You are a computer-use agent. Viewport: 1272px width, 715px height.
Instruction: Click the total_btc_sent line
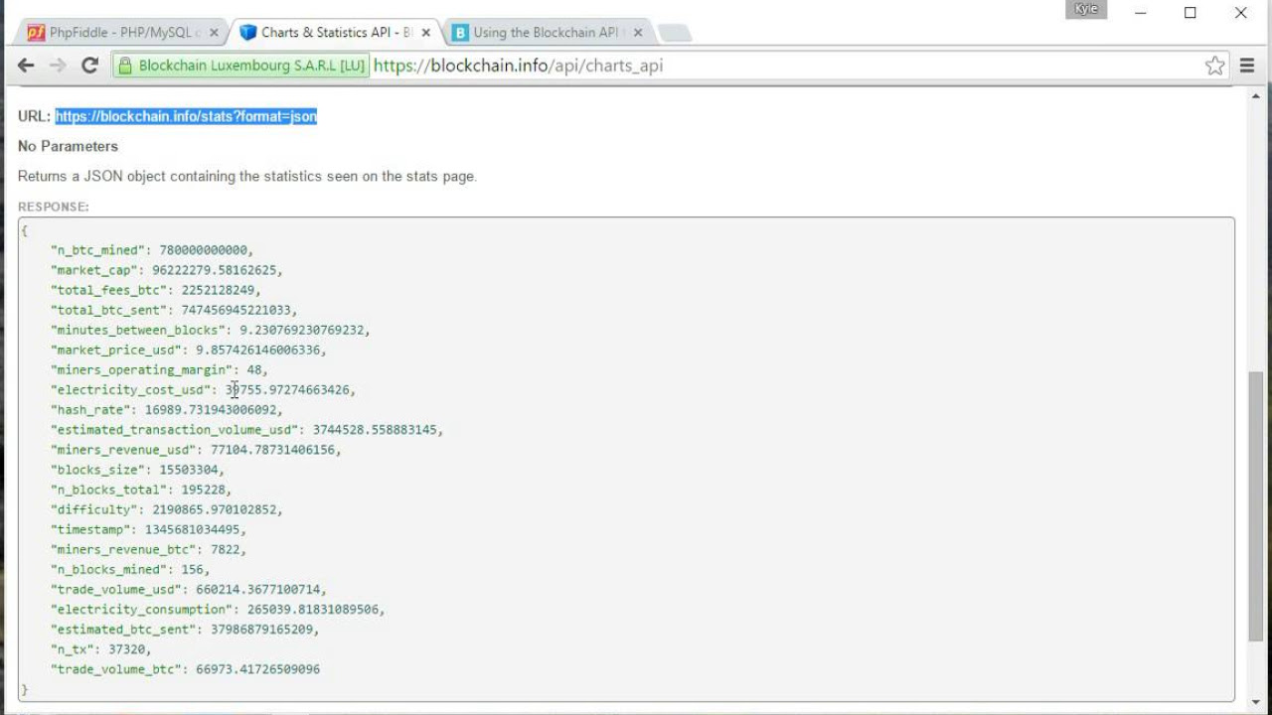click(174, 310)
